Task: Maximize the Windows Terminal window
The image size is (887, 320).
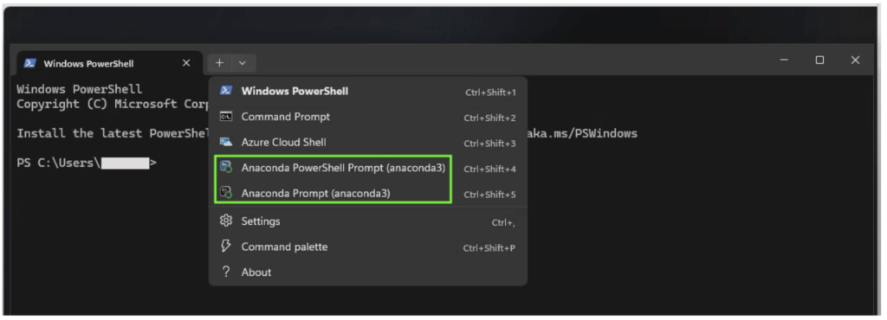Action: coord(819,61)
